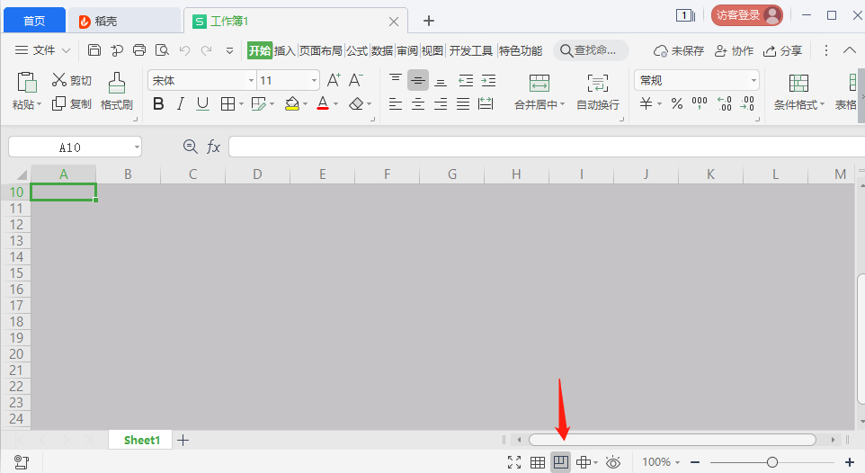Screen dimensions: 865x473
Task: Toggle Underline formatting
Action: 202,103
